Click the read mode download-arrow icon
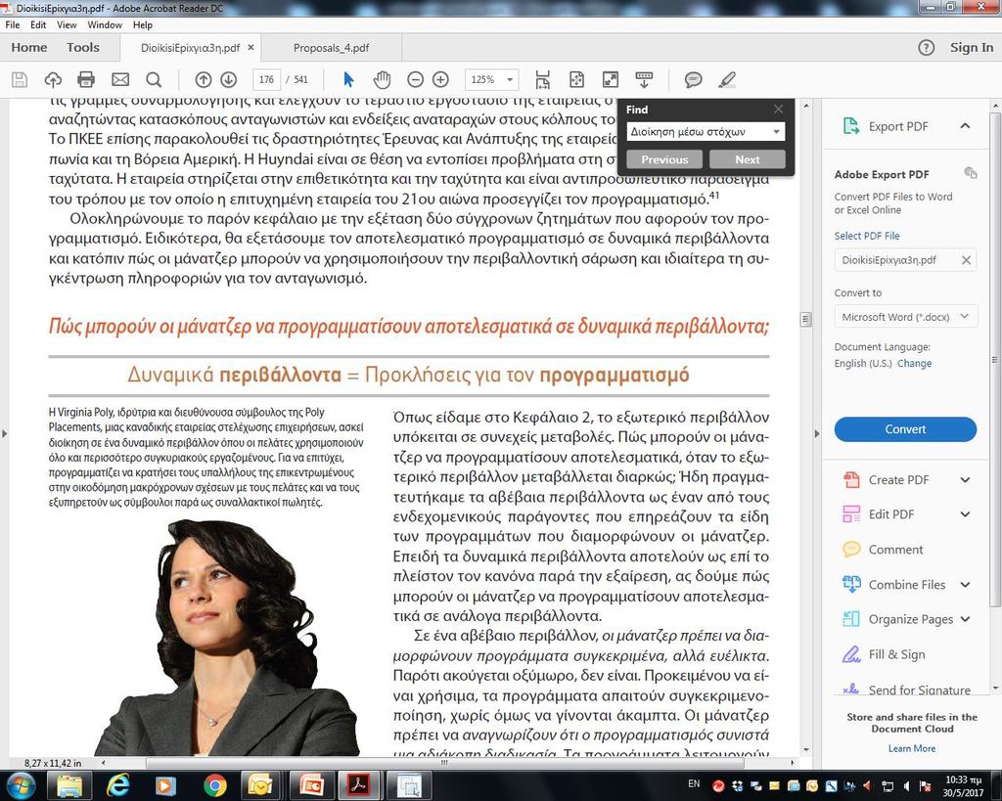Image resolution: width=1002 pixels, height=801 pixels. 644,80
